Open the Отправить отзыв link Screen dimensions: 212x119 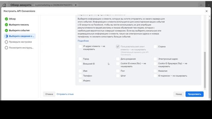[65, 94]
